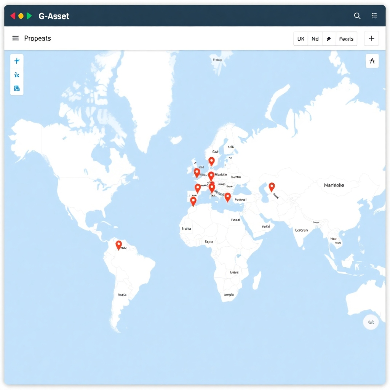Expand the add-new panel with the plus button
Screen dimensions: 390x390
point(371,38)
